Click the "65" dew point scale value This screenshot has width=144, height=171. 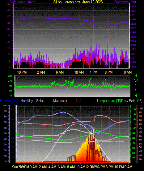pyautogui.click(x=140, y=136)
